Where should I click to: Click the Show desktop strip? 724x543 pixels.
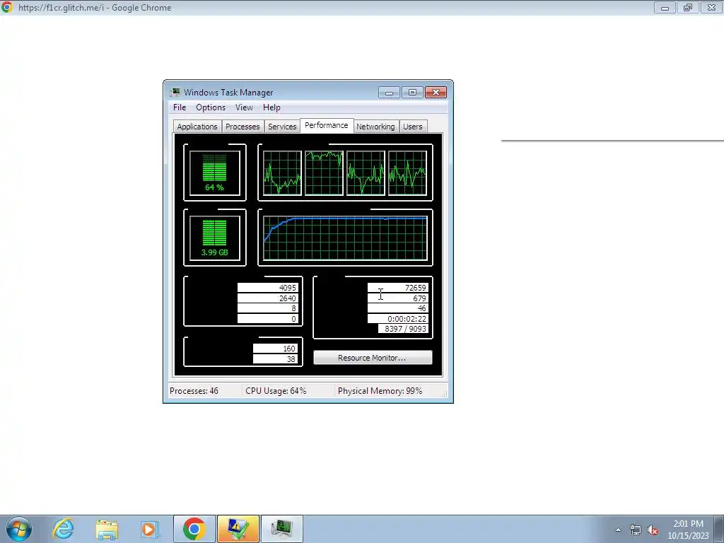pos(720,529)
